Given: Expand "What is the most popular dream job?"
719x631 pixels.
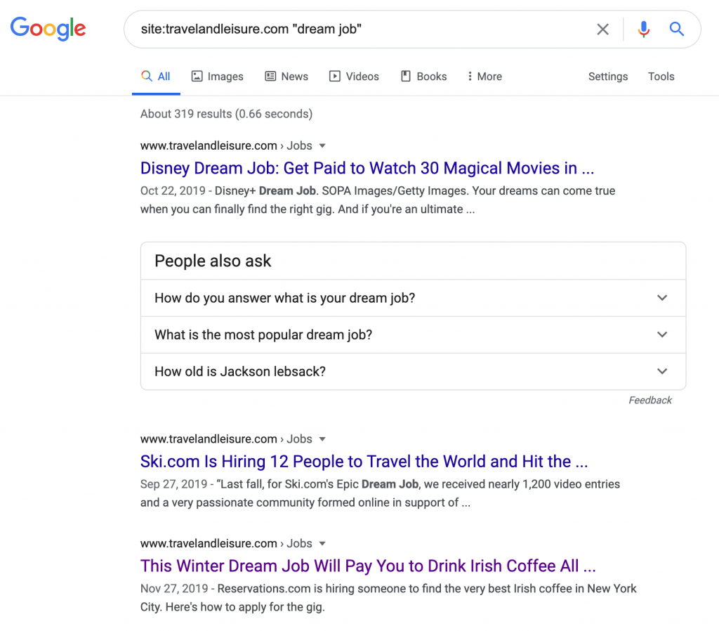Looking at the screenshot, I should [x=413, y=334].
